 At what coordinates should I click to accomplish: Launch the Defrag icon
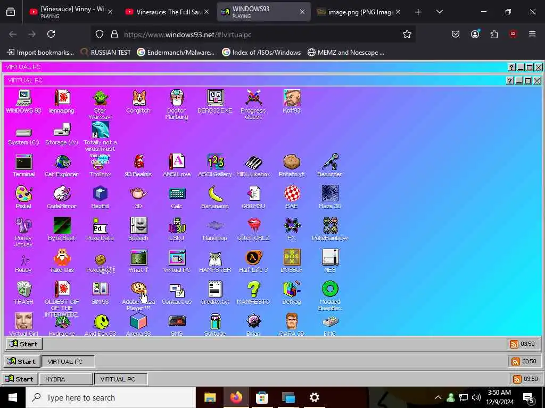point(292,293)
